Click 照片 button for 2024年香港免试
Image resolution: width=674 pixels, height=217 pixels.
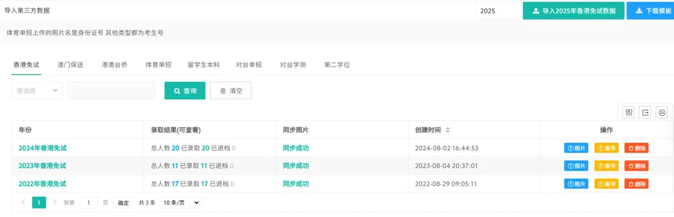pos(576,148)
